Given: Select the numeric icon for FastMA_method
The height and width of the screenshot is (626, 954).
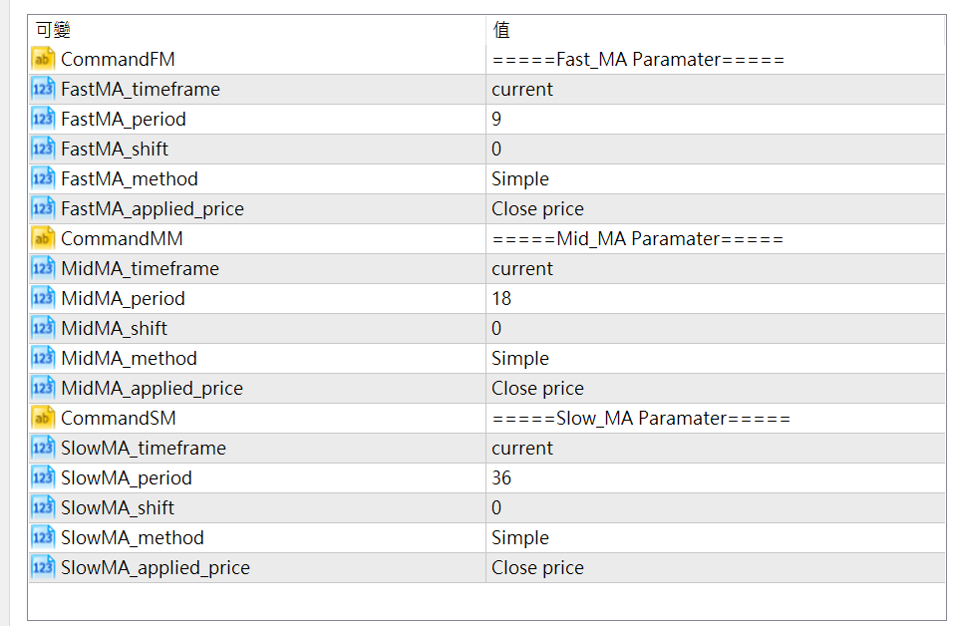Looking at the screenshot, I should click(x=43, y=178).
